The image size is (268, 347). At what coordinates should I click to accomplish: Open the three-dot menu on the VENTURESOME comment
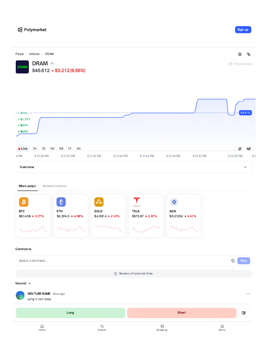tap(248, 294)
